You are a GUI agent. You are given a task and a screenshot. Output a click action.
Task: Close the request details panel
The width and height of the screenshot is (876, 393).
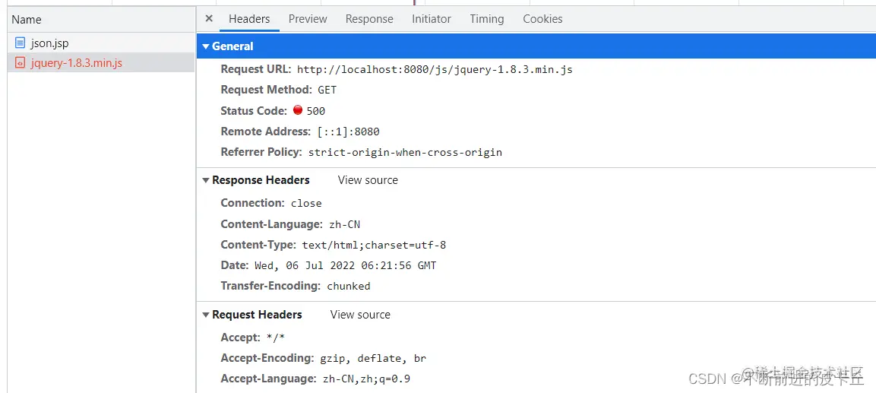click(x=209, y=18)
